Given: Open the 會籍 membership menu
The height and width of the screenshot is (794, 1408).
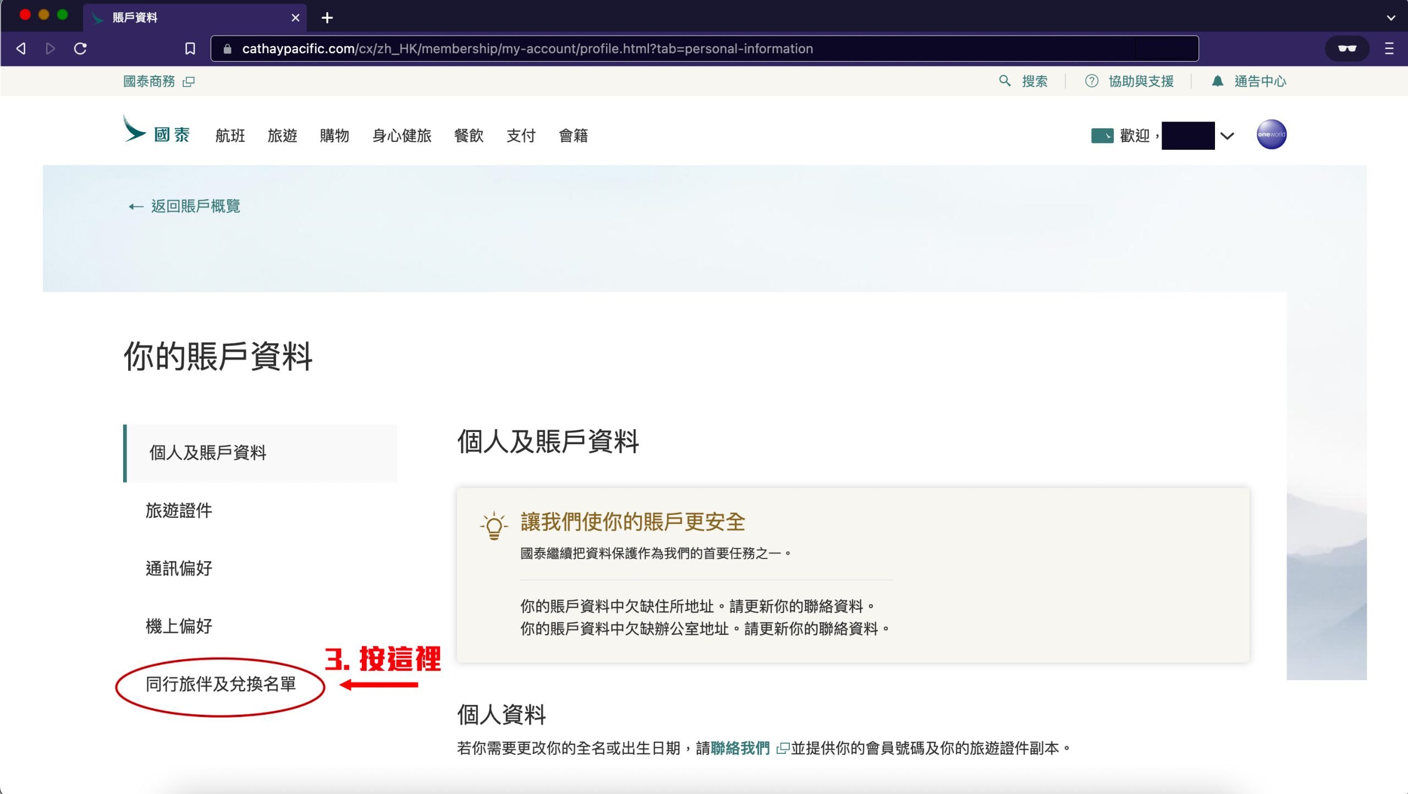Looking at the screenshot, I should pos(573,135).
